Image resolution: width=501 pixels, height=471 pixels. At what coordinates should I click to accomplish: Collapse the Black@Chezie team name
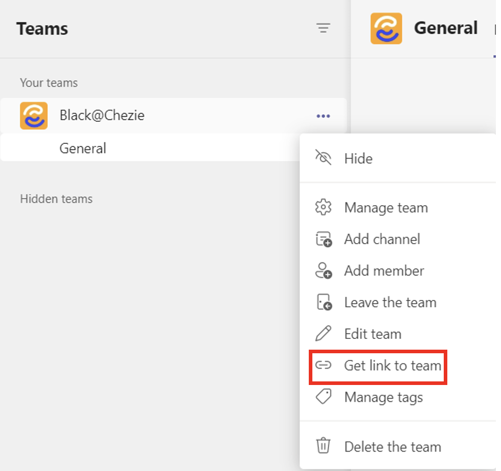tap(102, 116)
